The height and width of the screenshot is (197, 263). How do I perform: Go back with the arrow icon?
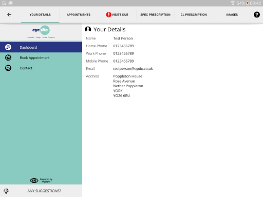tap(9, 15)
